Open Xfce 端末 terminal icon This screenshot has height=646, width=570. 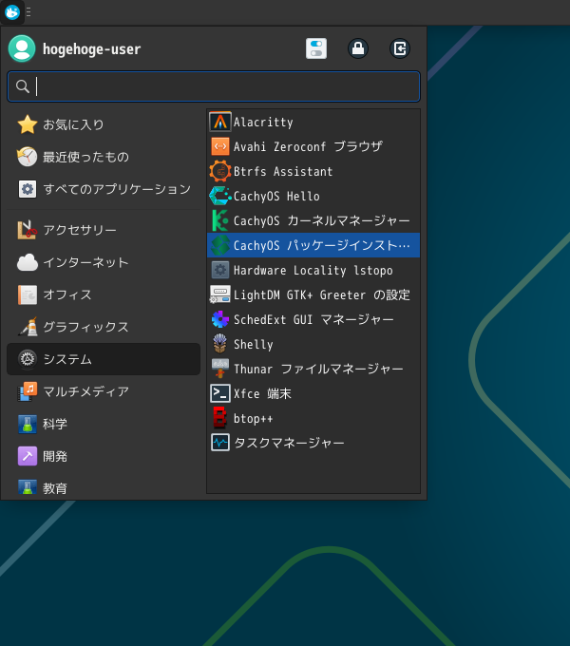[220, 394]
